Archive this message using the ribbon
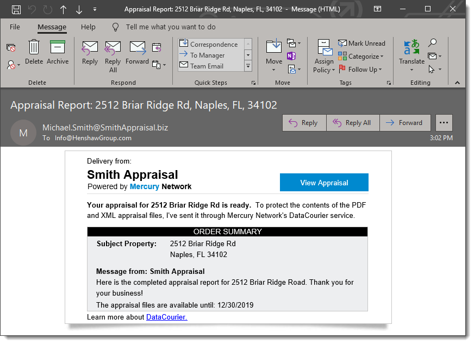Viewport: 474px width, 344px height. click(x=58, y=52)
